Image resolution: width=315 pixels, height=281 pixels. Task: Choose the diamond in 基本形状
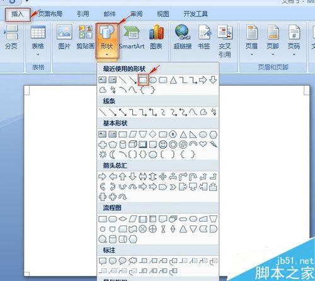pos(153,134)
